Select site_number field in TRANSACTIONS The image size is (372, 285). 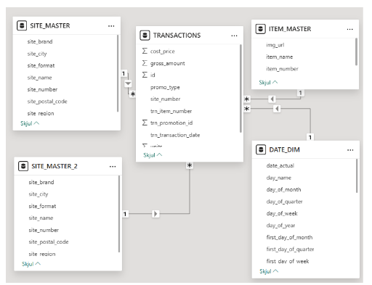(166, 99)
